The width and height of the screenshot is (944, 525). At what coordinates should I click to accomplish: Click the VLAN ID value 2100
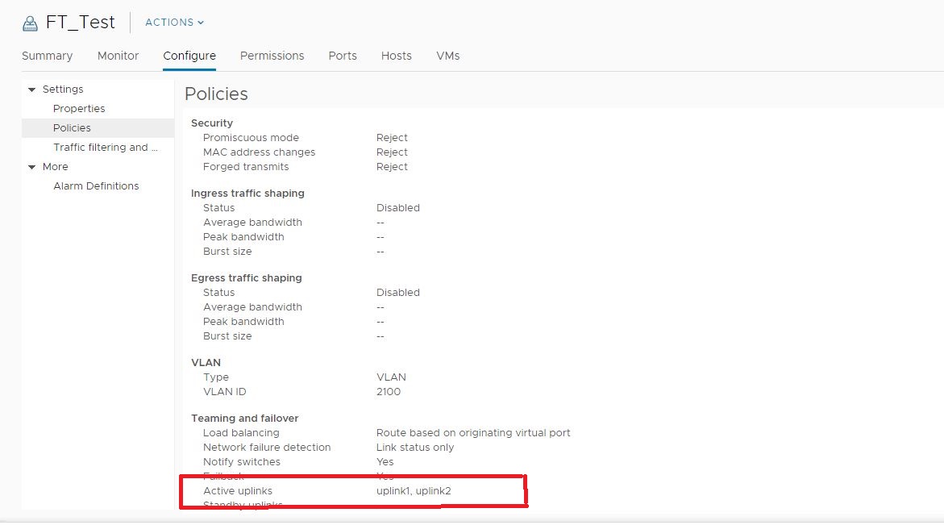[388, 392]
